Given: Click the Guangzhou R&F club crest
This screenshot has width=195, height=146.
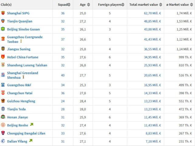Looking at the screenshot, I should click(x=3, y=85).
